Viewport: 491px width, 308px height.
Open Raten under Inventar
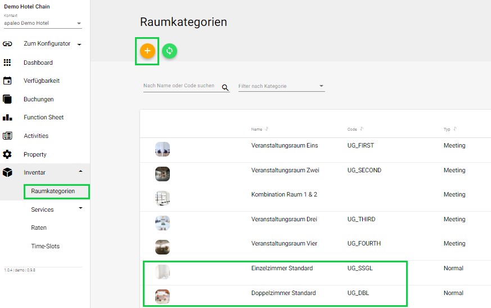coord(38,227)
